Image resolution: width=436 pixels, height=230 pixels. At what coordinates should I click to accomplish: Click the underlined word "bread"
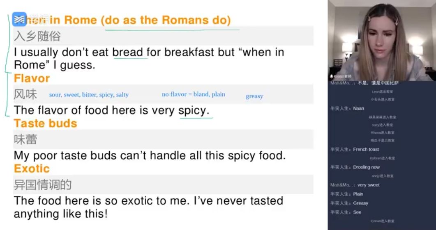tap(127, 52)
